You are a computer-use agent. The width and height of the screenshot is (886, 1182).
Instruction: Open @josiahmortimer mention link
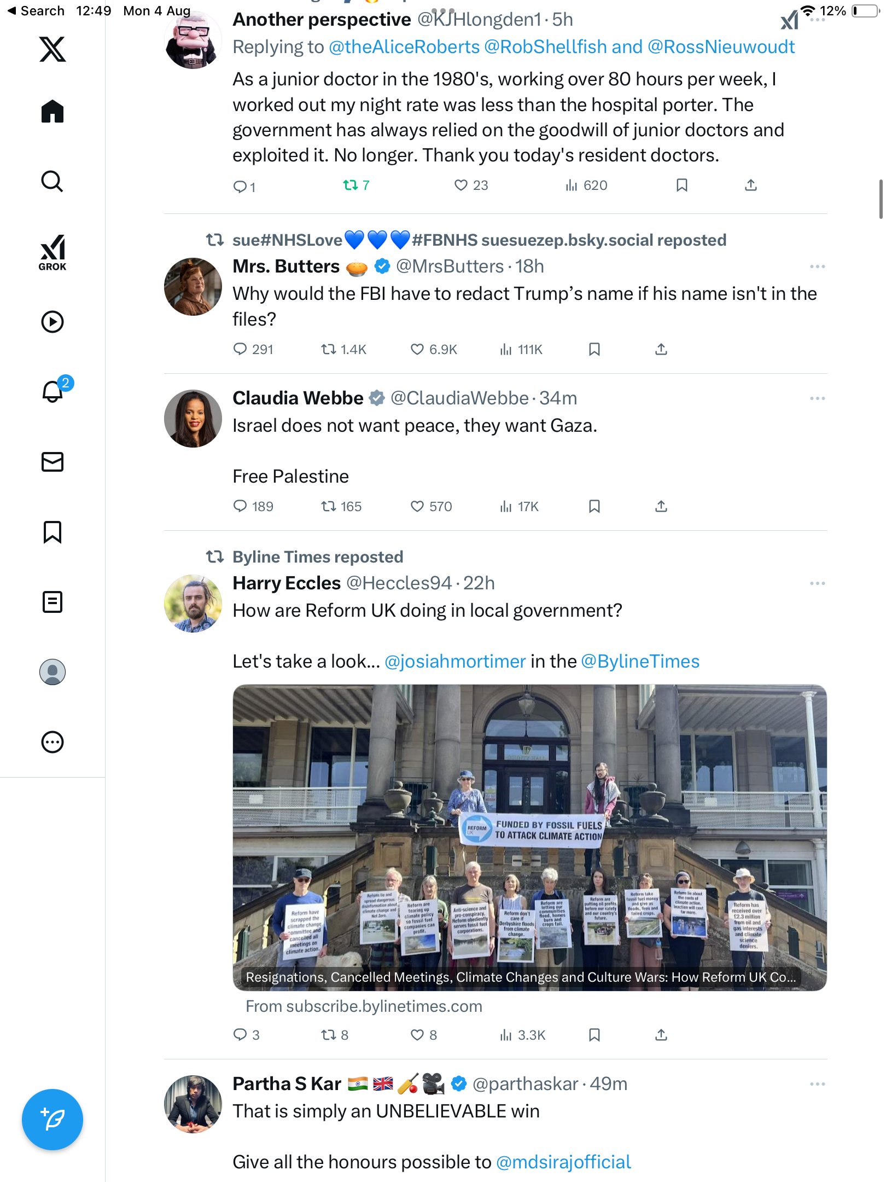[455, 661]
